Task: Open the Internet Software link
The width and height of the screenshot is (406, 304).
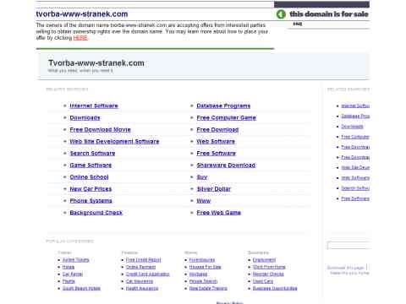Action: (x=94, y=106)
